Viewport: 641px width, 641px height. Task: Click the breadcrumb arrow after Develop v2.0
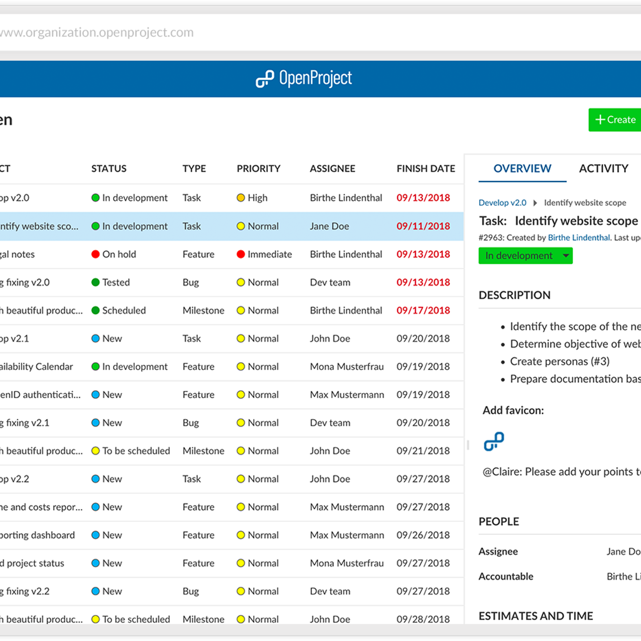click(535, 203)
